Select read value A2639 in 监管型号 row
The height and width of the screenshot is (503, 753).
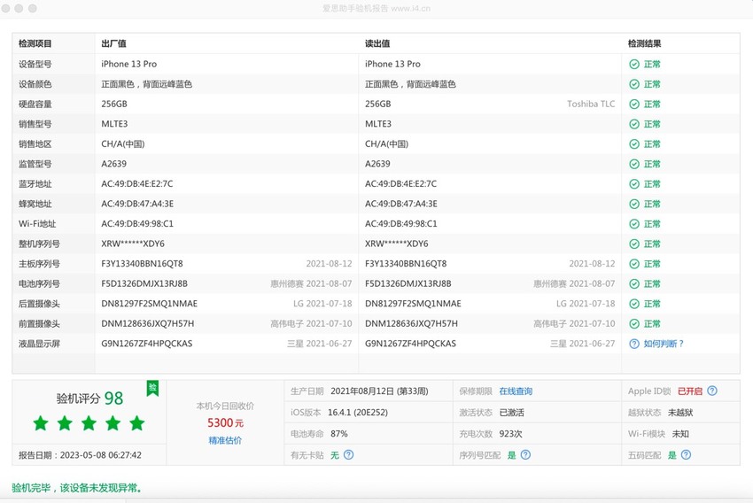pos(377,164)
